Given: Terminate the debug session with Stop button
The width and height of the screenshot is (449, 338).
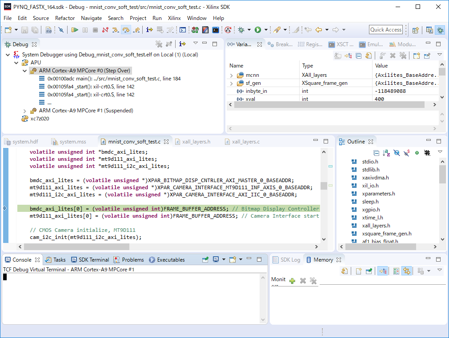Looking at the screenshot, I should click(95, 30).
